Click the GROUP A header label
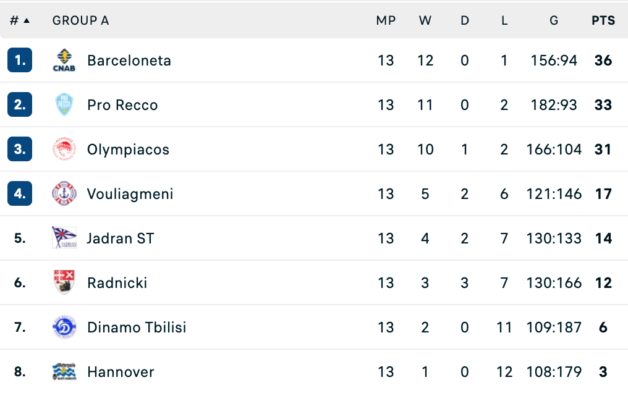Viewport: 628px width, 393px height. (80, 20)
